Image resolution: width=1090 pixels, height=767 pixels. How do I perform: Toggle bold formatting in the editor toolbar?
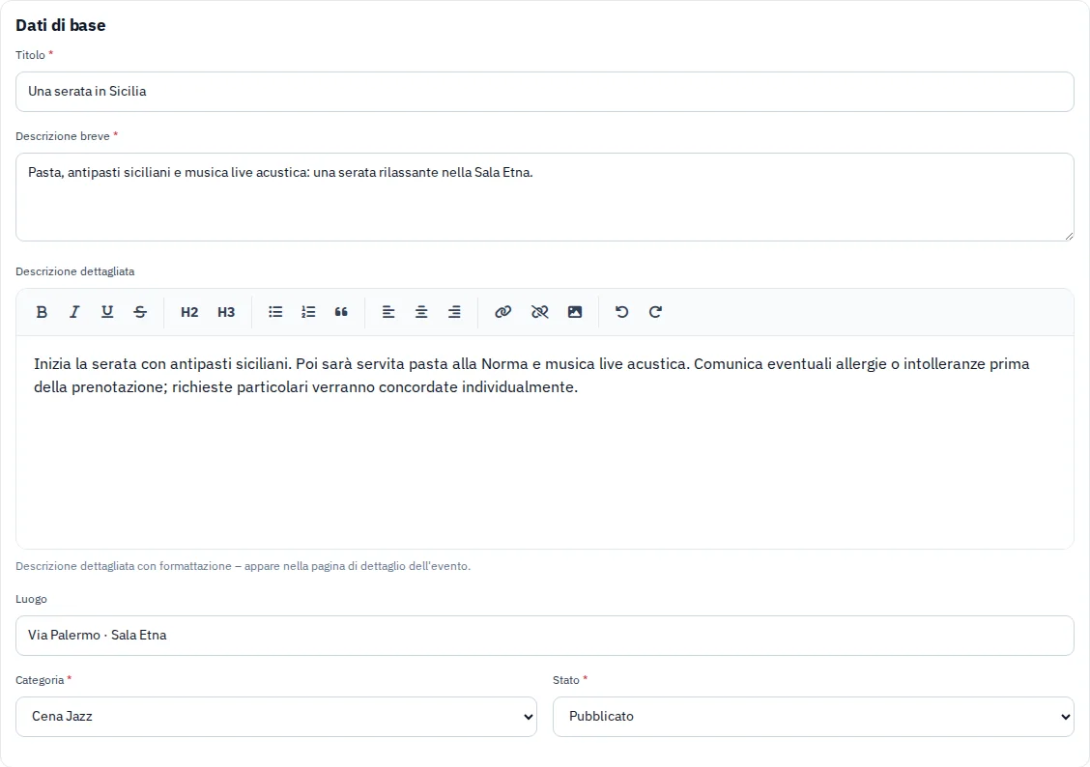(x=42, y=312)
